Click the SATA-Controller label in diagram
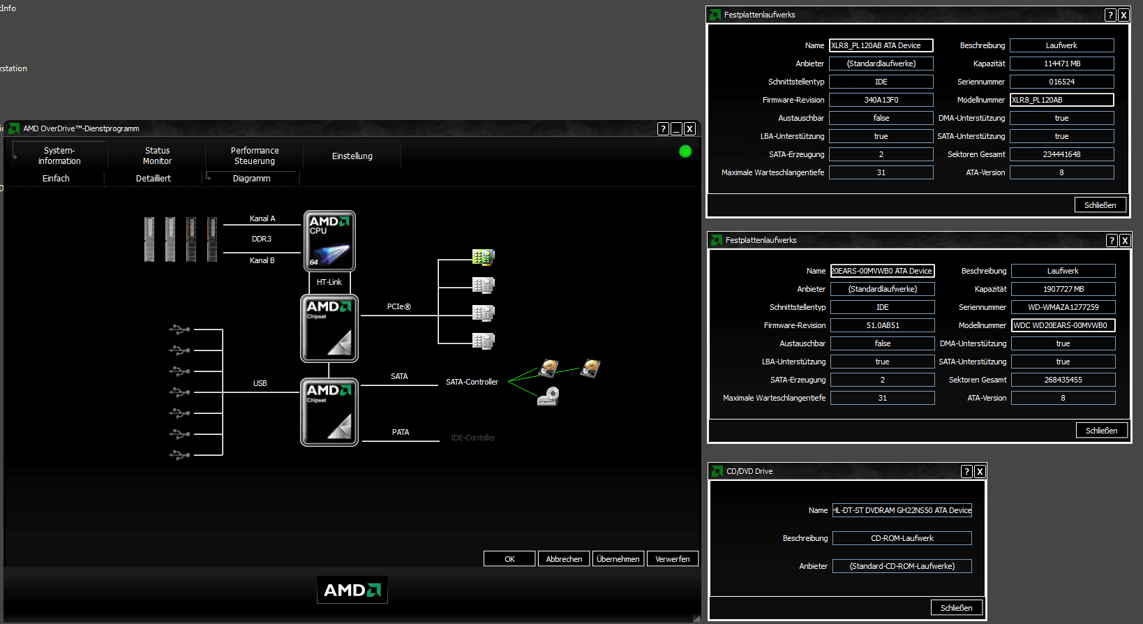 coord(472,382)
